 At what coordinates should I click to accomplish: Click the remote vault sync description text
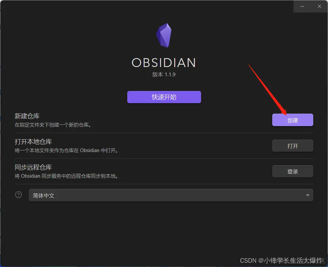pos(67,176)
